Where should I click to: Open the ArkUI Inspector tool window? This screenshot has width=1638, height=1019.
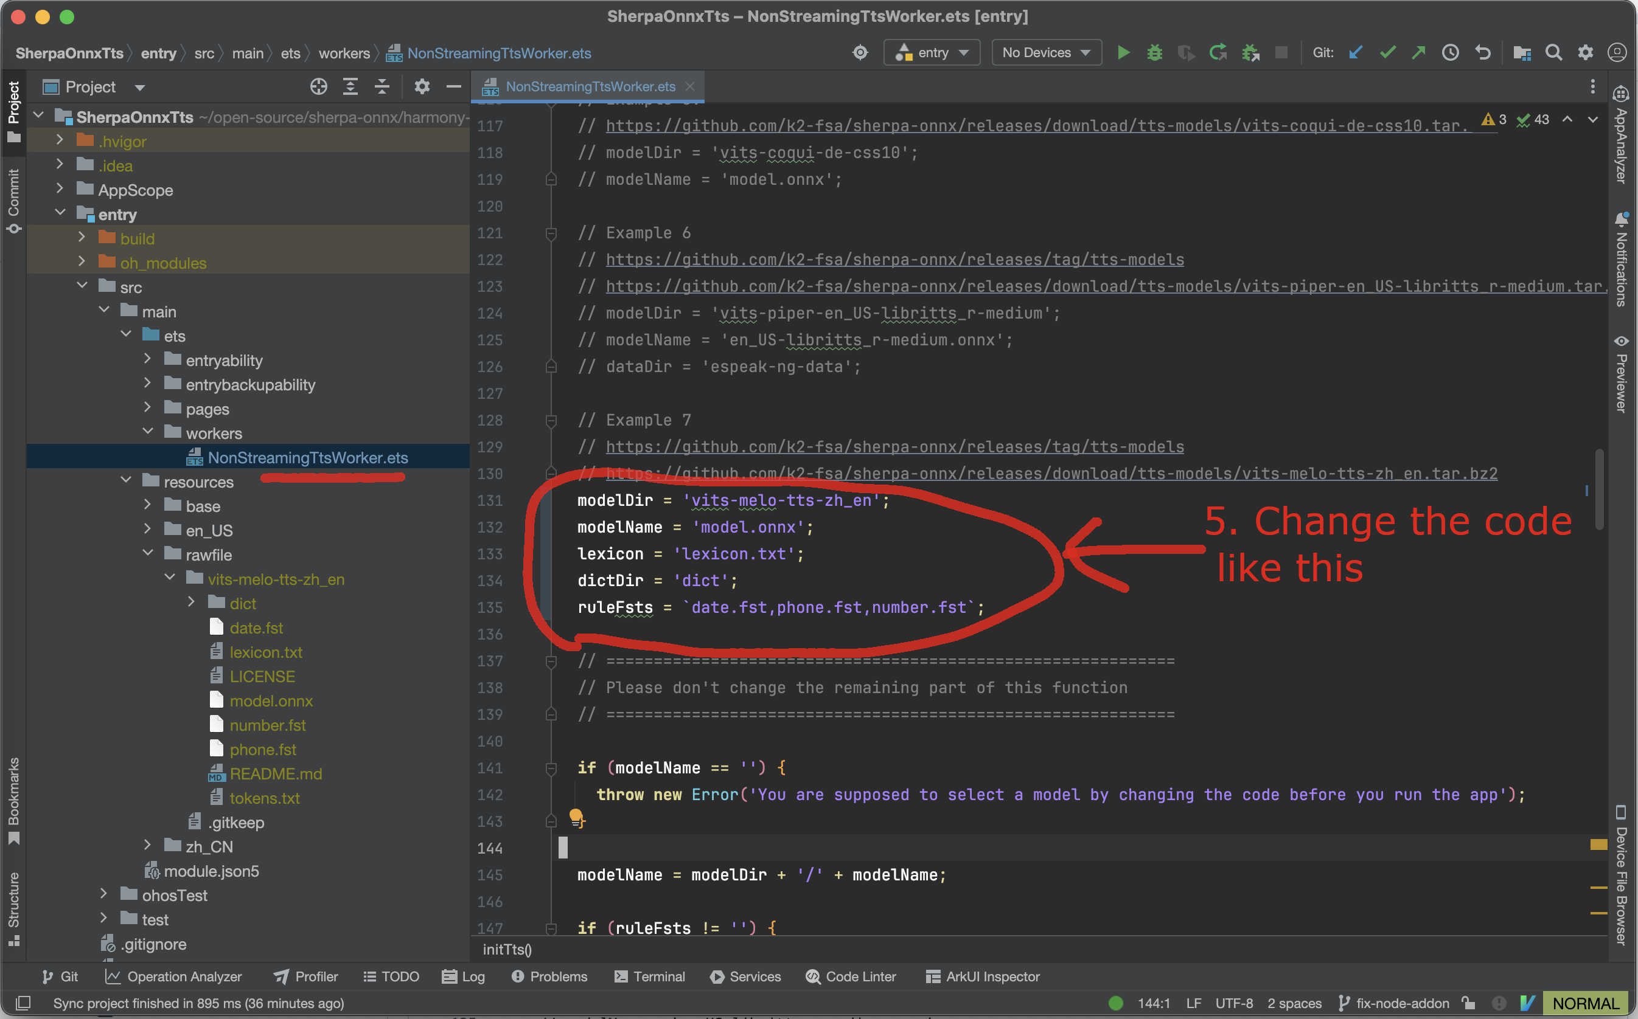pyautogui.click(x=983, y=976)
